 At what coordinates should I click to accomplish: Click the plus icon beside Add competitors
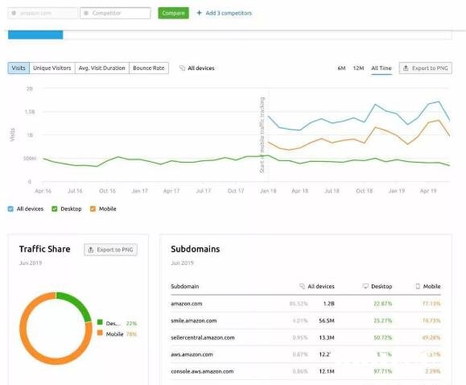pos(200,13)
